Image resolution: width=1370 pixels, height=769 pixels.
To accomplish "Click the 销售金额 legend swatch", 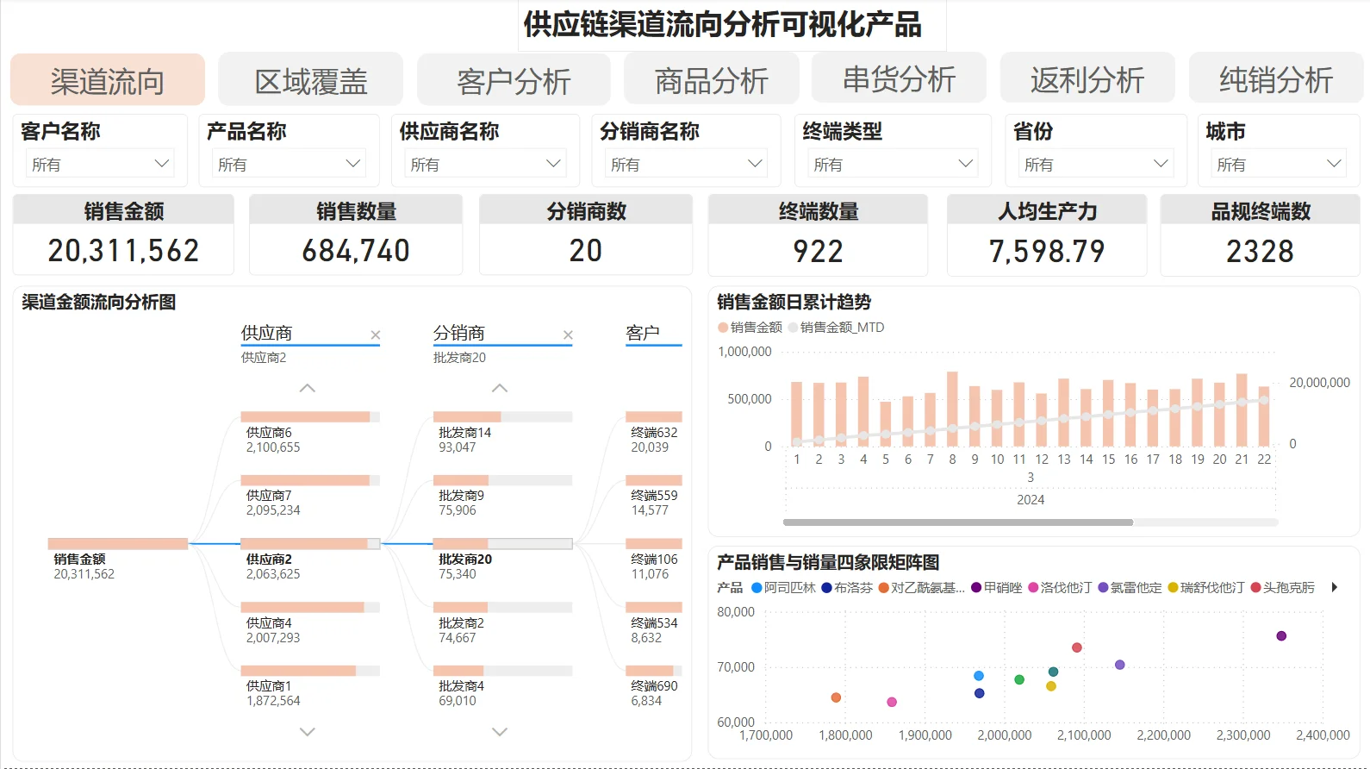I will click(x=723, y=328).
